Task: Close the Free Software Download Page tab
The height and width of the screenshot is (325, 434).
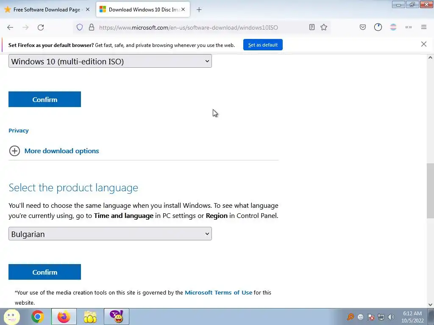Action: tap(88, 9)
